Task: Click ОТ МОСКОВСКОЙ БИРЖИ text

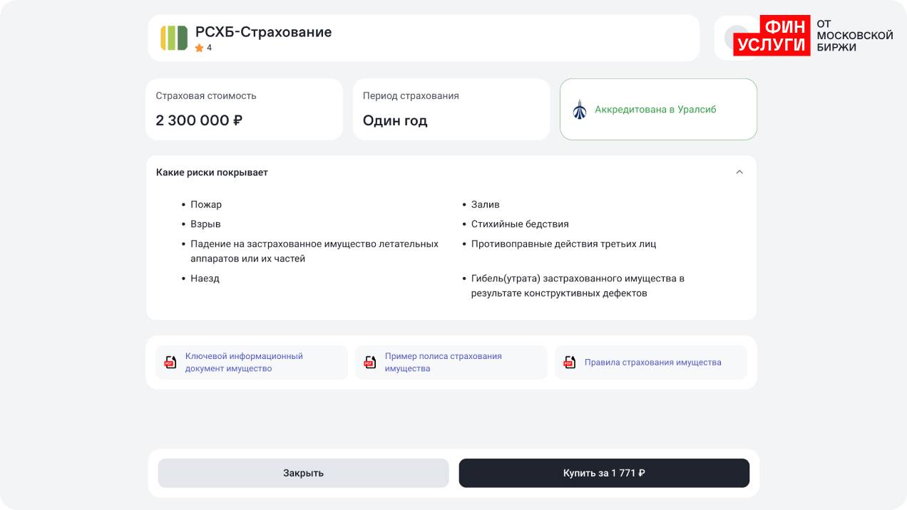Action: coord(854,36)
